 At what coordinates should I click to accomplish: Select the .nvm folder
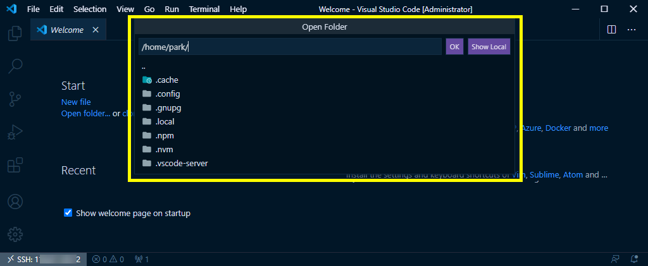pyautogui.click(x=325, y=149)
